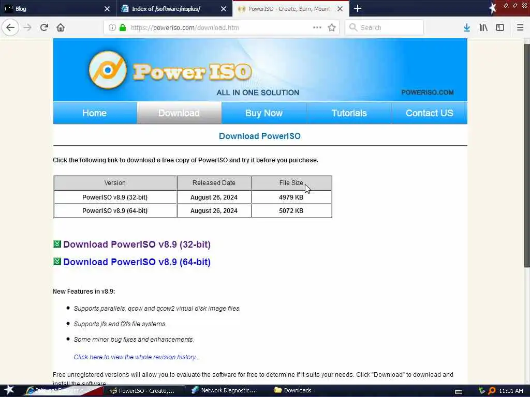The width and height of the screenshot is (530, 397).
Task: Switch to Internet Explorer taskbar item
Action: pyautogui.click(x=63, y=390)
